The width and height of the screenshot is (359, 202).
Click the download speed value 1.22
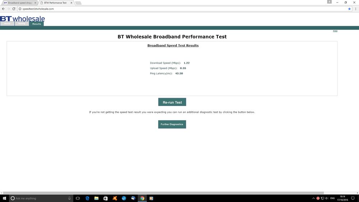[187, 63]
